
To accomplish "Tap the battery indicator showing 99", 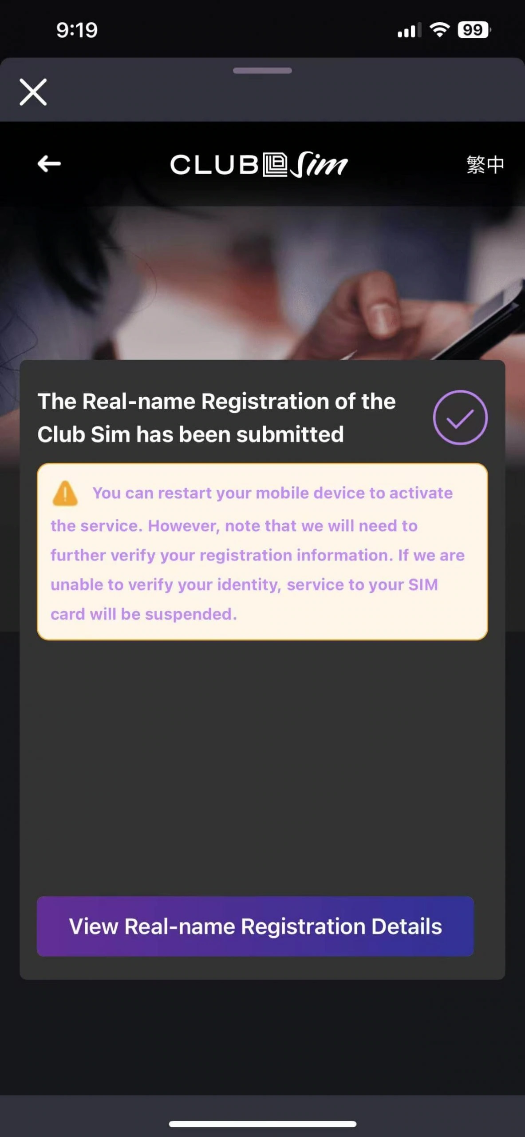I will coord(474,30).
